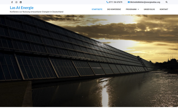The height and width of the screenshot is (111, 178).
Task: Open the search magnifier icon
Action: coord(166,2)
